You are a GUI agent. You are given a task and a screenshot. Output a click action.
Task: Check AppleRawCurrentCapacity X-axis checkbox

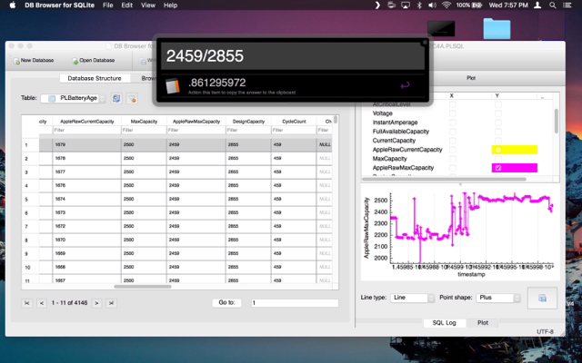coord(453,150)
